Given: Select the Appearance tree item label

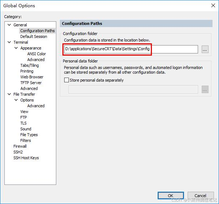Looking at the screenshot, I should 31,48.
